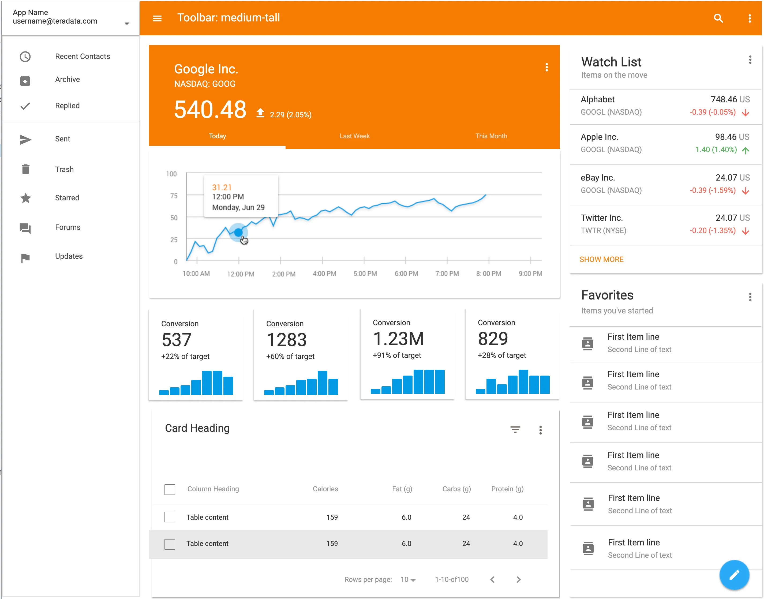Check the Column Heading select-all checkbox
The height and width of the screenshot is (599, 764).
[x=170, y=489]
